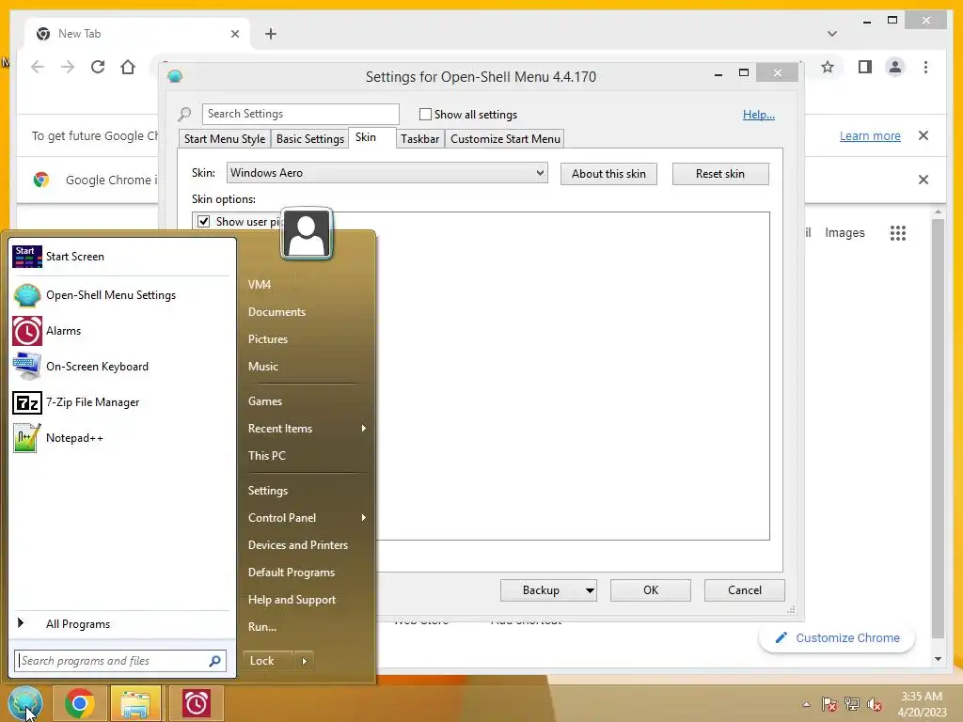The height and width of the screenshot is (722, 963).
Task: Launch Open-Shell Menu Settings shell icon
Action: [27, 295]
